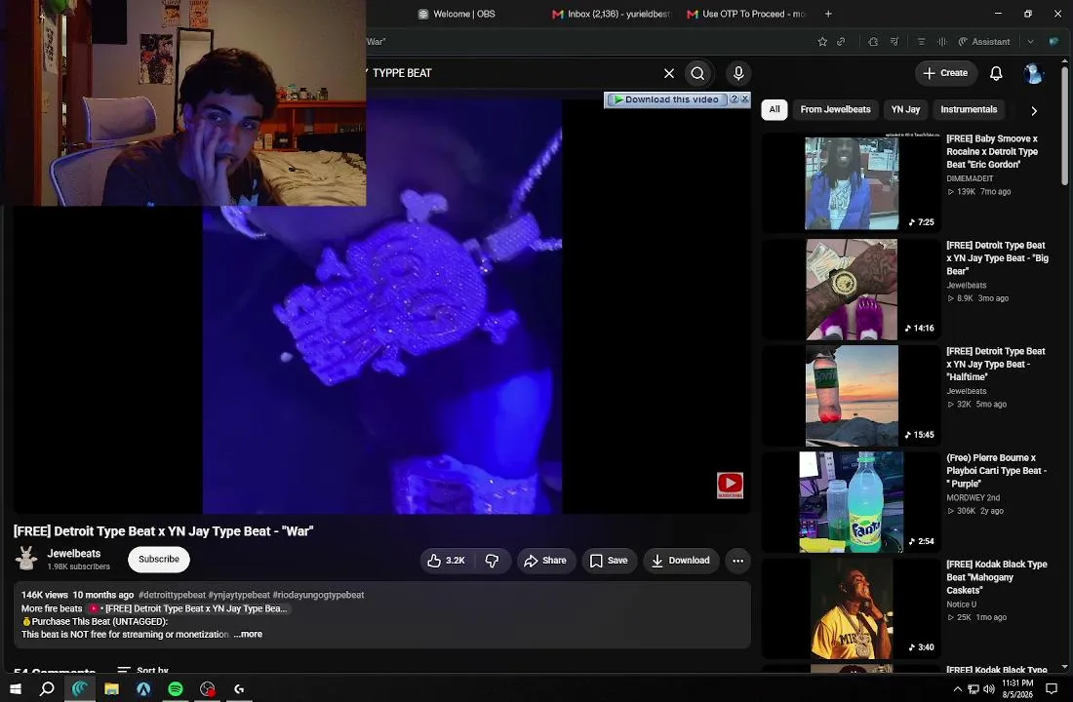Click the YouTube search magnifier button
1073x702 pixels.
(x=697, y=73)
